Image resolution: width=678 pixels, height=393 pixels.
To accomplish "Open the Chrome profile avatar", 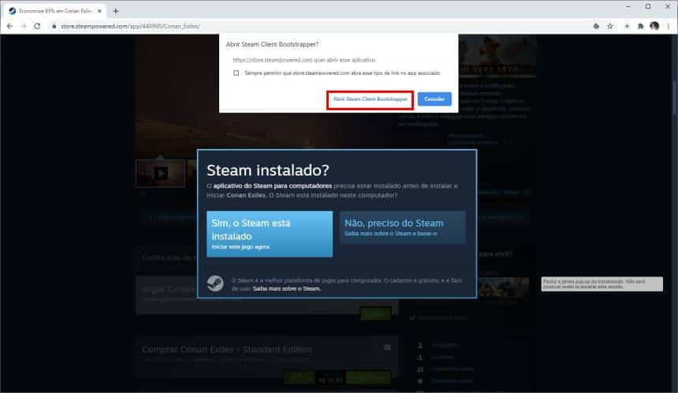I will click(654, 26).
